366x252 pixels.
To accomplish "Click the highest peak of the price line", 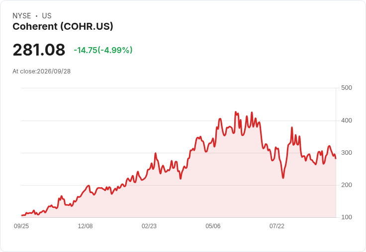I will [236, 112].
